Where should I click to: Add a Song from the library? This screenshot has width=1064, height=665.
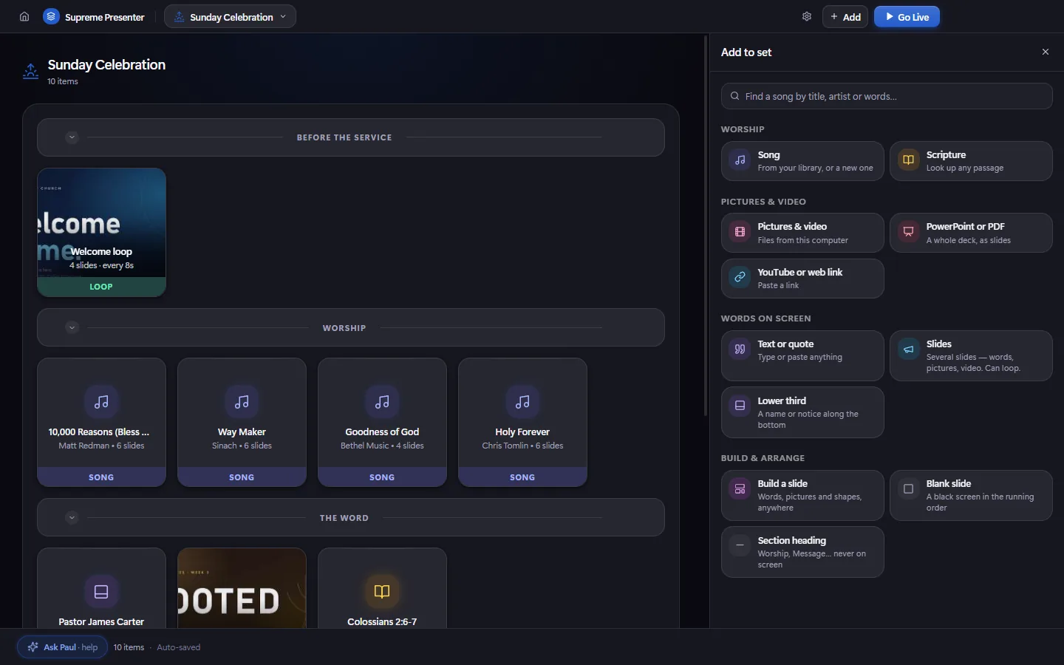[x=802, y=161]
